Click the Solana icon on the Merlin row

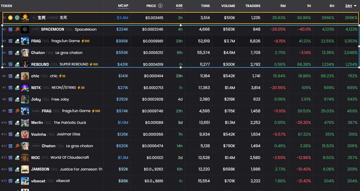10,123
